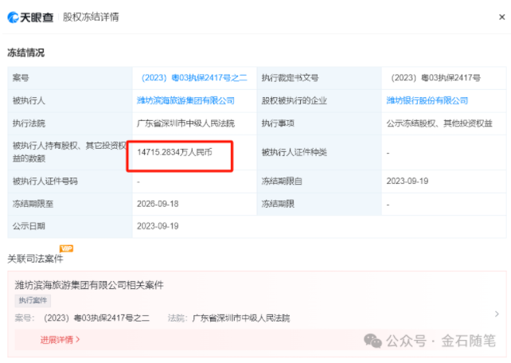The width and height of the screenshot is (511, 363).
Task: Click the 冻结情况 section heading
Action: pos(26,53)
